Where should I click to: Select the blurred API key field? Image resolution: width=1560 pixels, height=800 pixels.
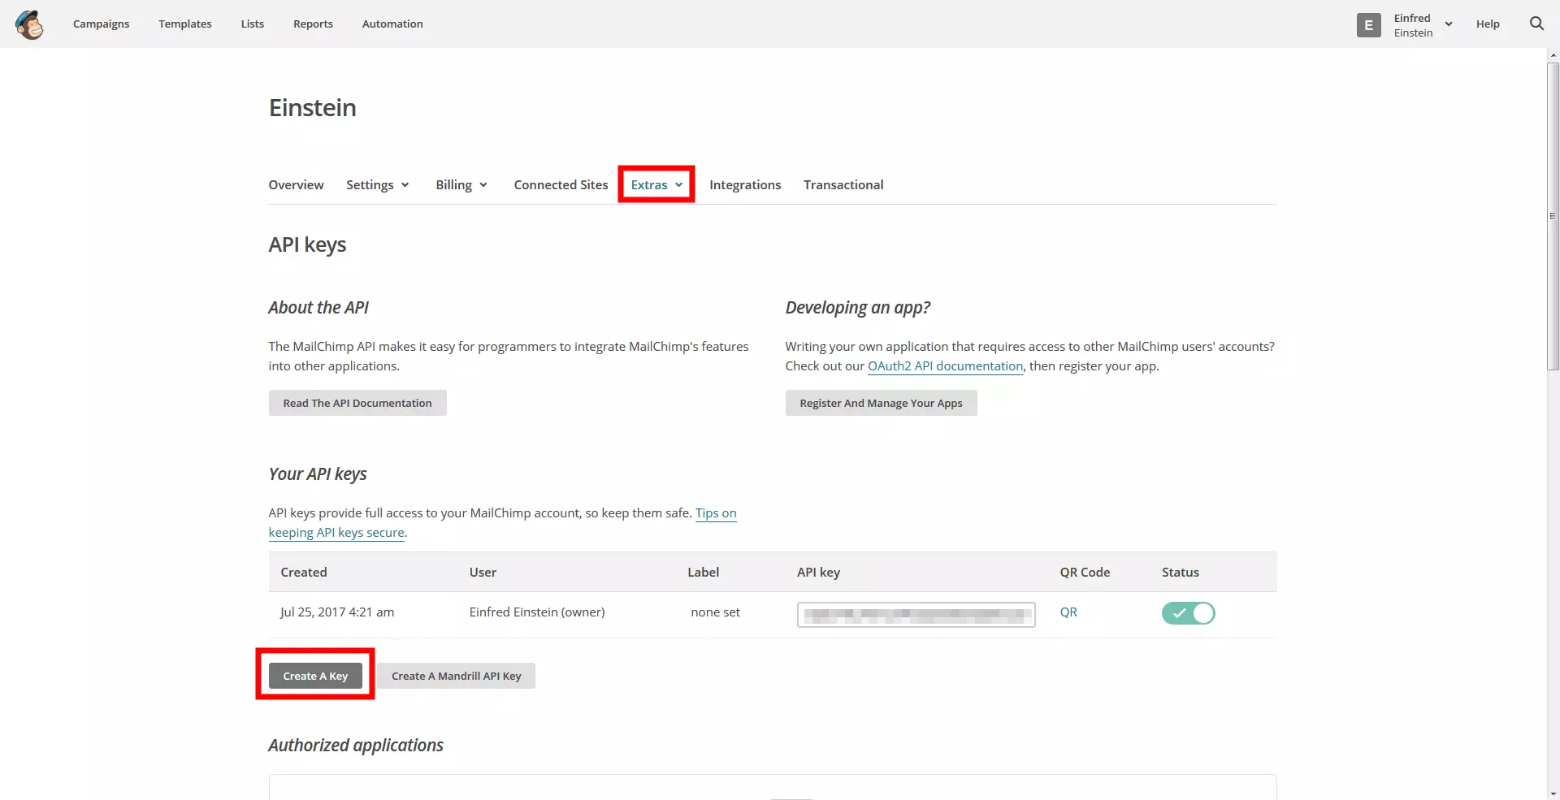[916, 615]
